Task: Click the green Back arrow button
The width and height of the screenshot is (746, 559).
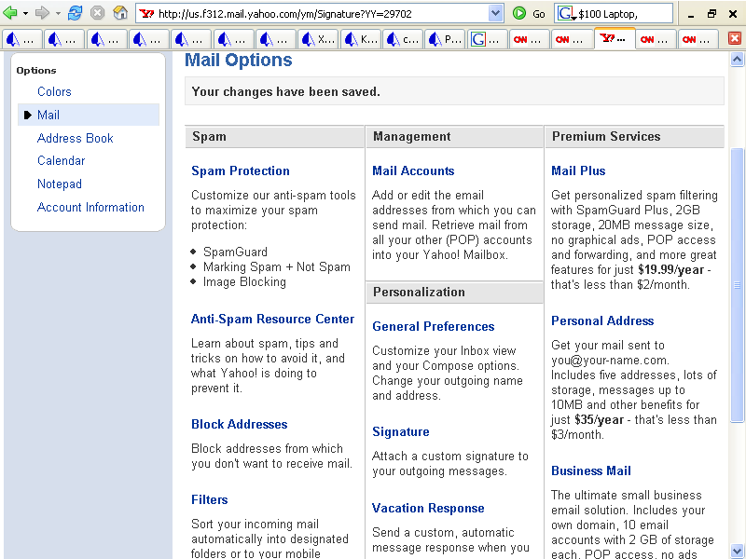Action: (x=10, y=13)
